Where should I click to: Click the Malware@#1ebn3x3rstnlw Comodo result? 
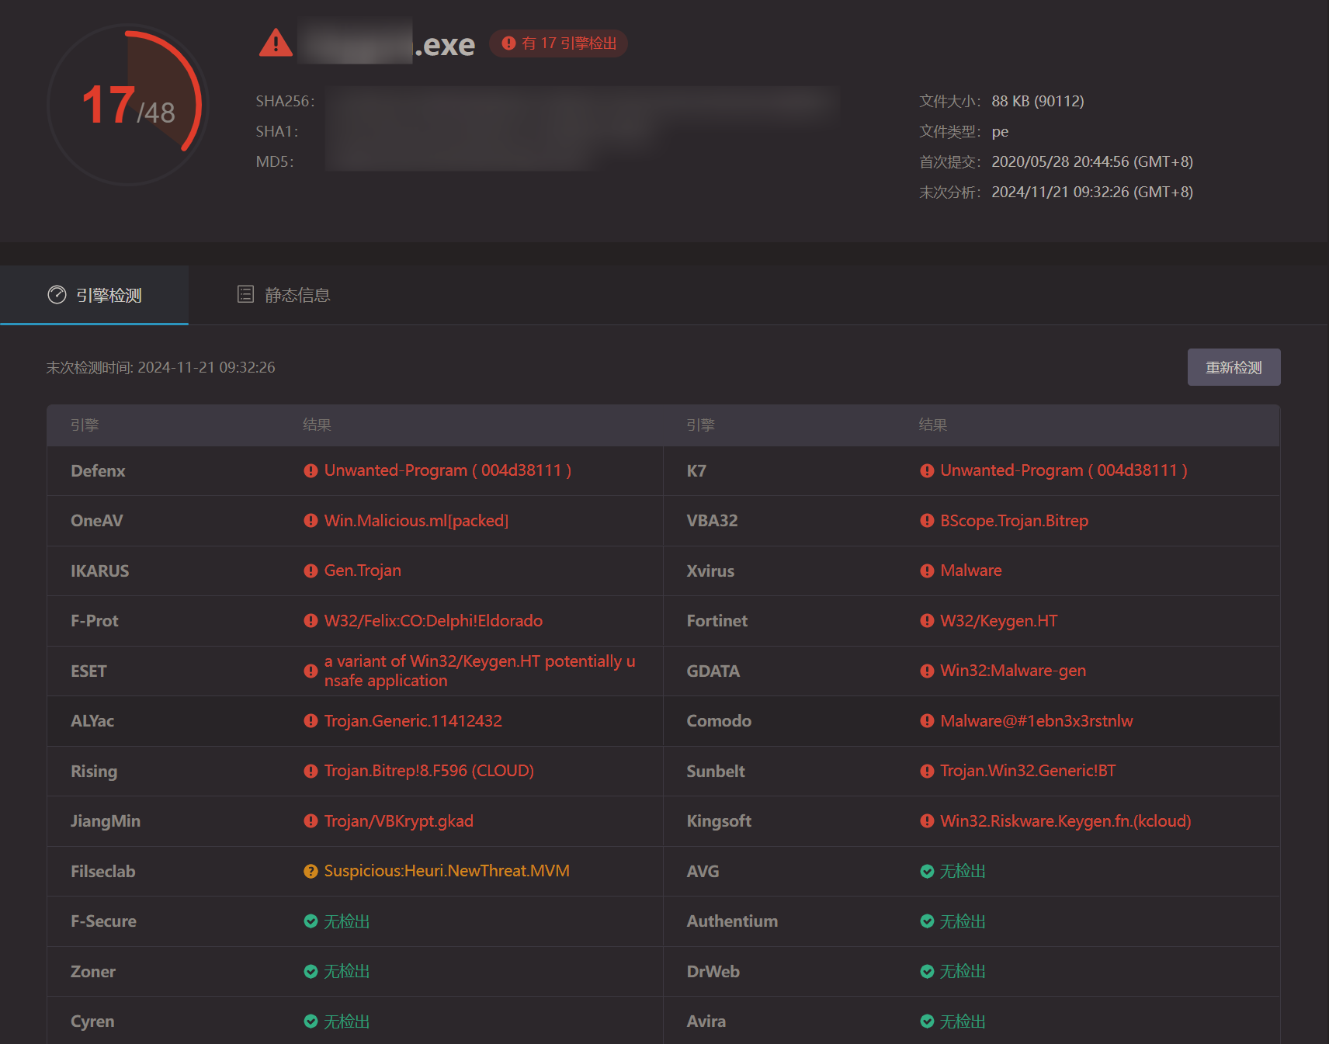[x=1036, y=721]
